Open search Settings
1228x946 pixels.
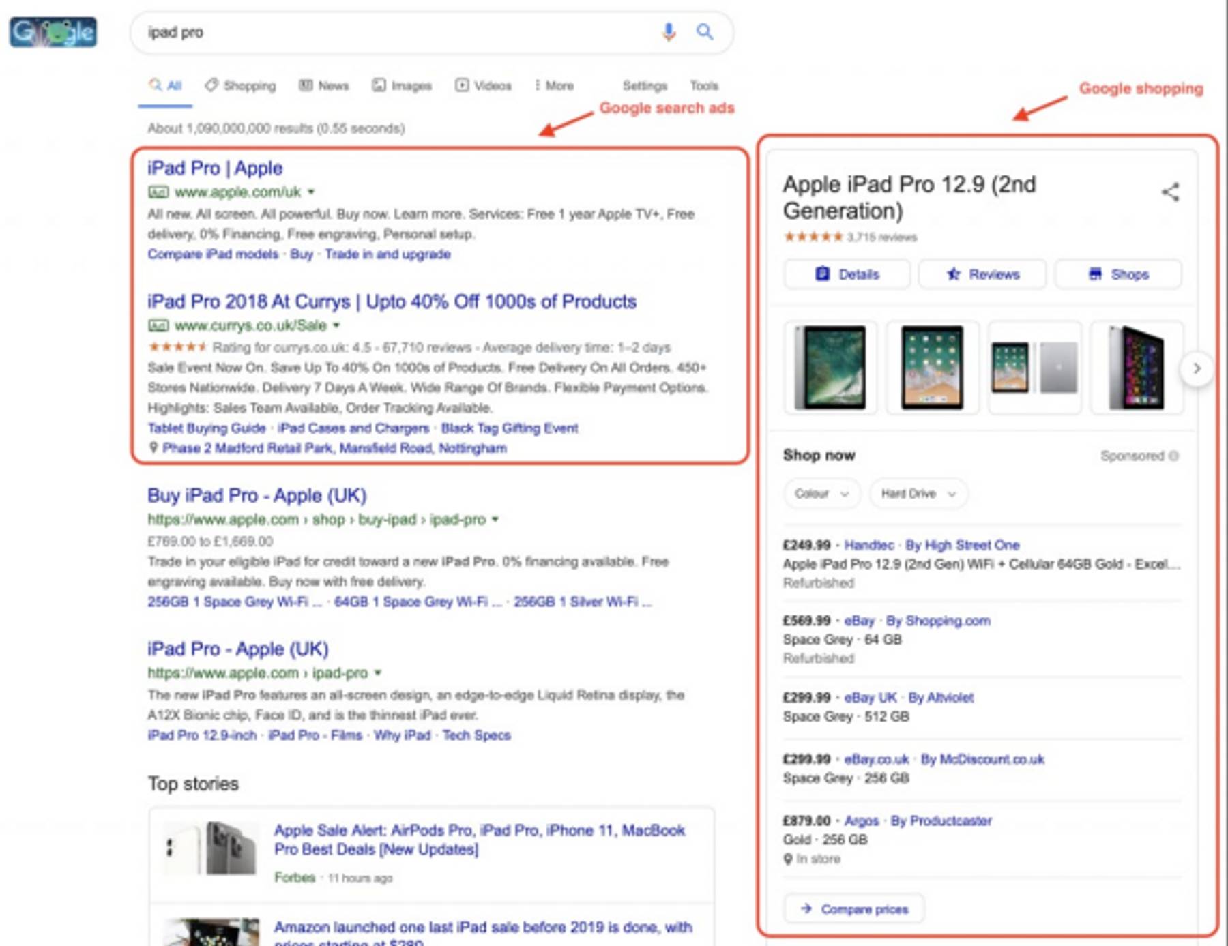tap(645, 86)
